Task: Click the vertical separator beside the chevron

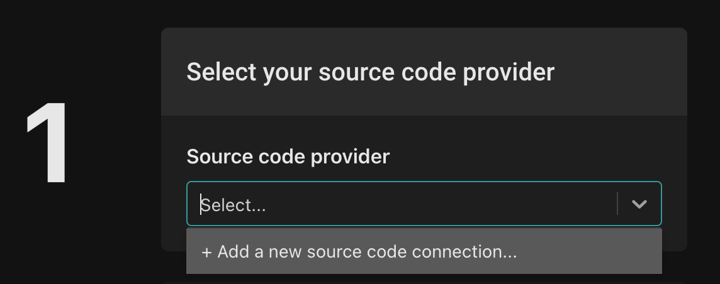Action: 617,204
